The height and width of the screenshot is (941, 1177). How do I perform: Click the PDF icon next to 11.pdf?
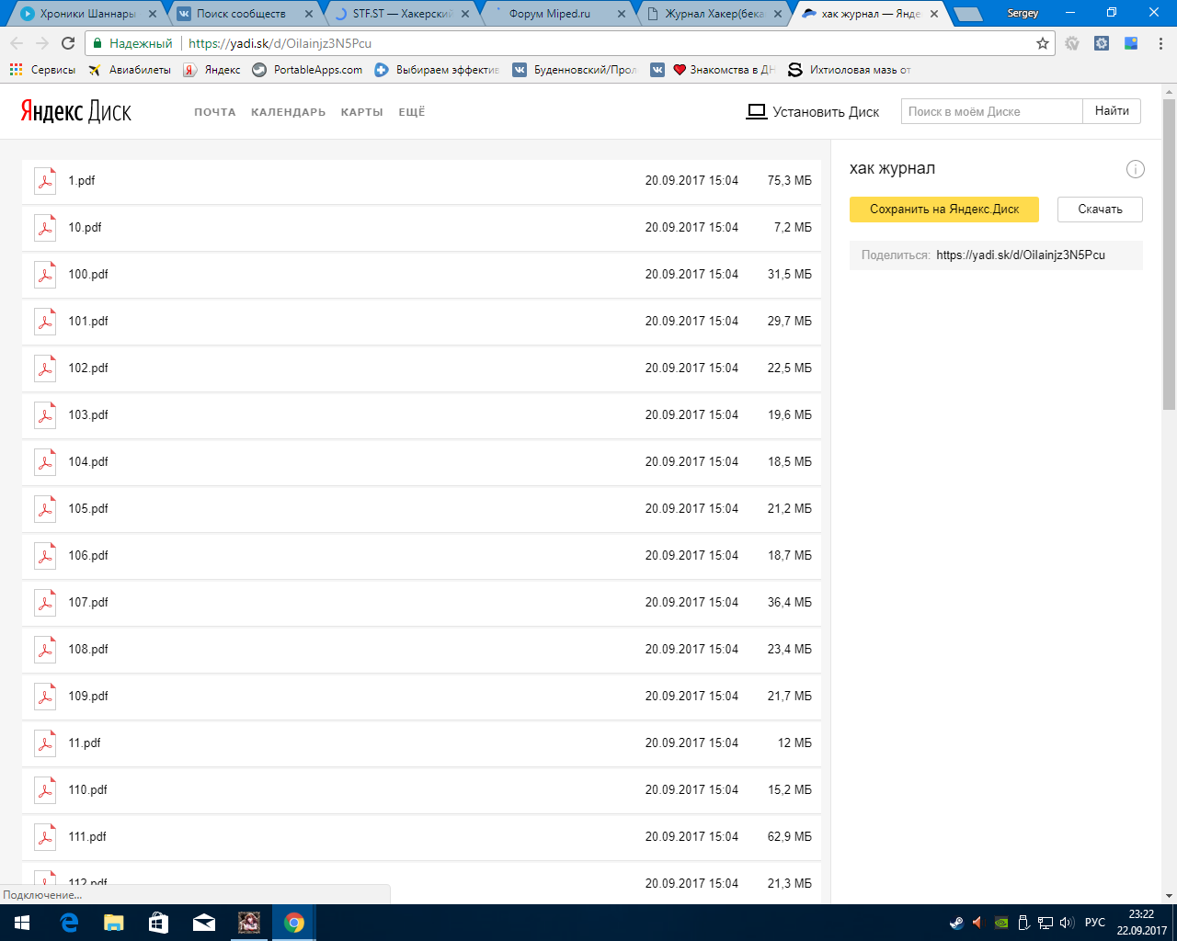45,743
